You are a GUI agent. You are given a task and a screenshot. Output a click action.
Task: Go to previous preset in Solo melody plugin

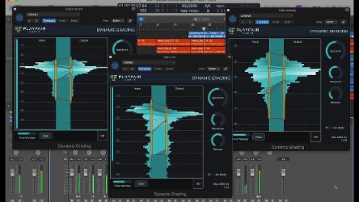coord(243,22)
